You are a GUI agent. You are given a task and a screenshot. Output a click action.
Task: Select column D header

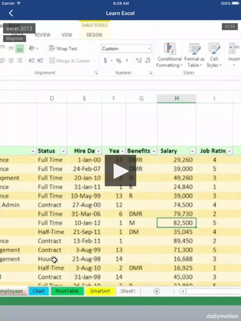(x=52, y=99)
